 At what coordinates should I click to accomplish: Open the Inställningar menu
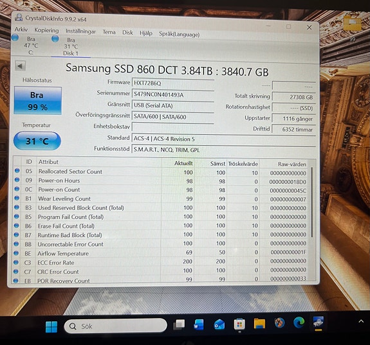(80, 31)
